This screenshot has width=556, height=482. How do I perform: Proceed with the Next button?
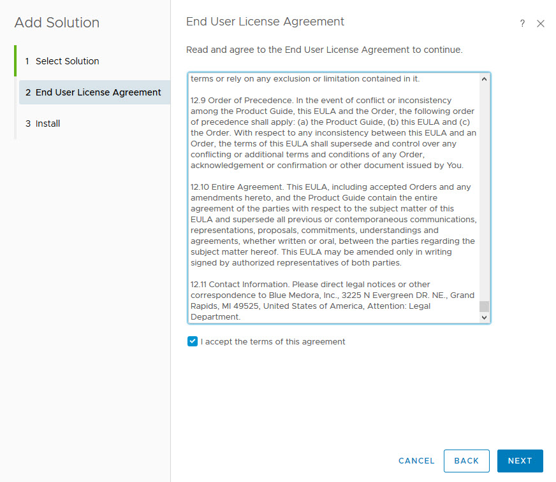520,461
